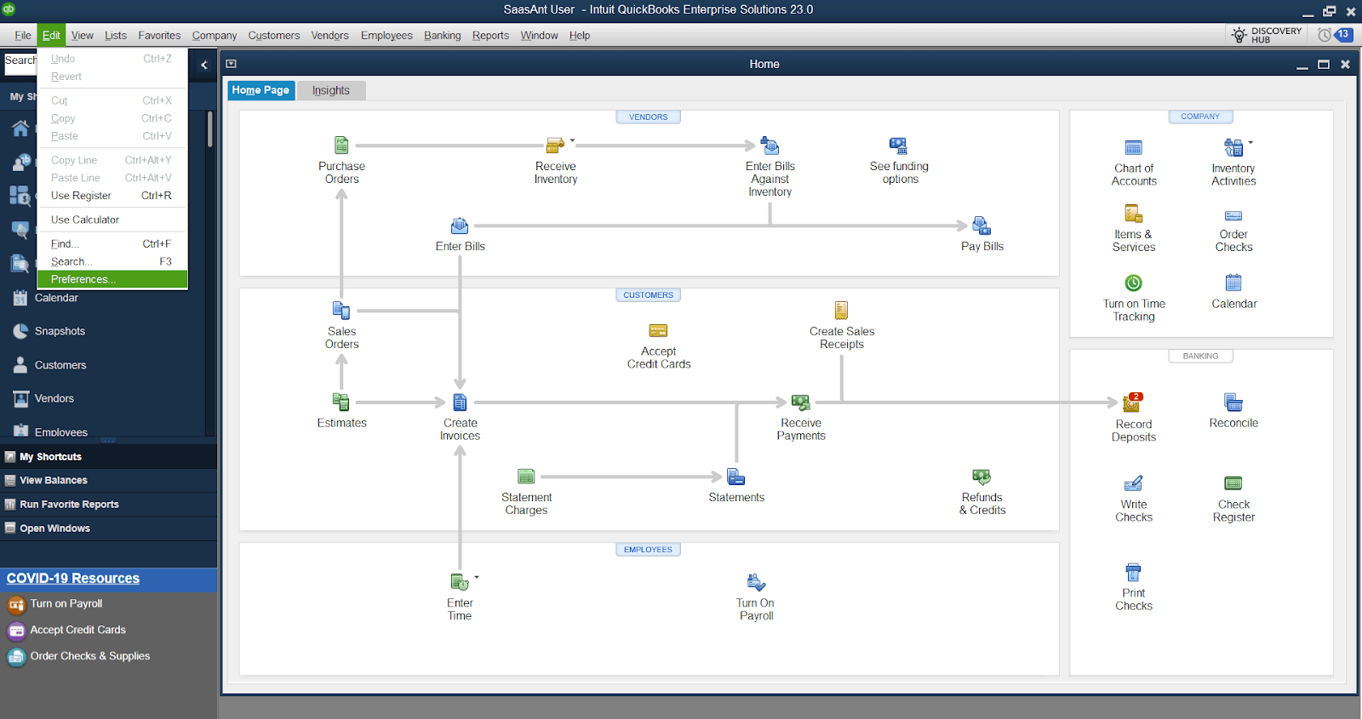The image size is (1362, 719).
Task: Click Inventory Activities icon
Action: click(1233, 147)
